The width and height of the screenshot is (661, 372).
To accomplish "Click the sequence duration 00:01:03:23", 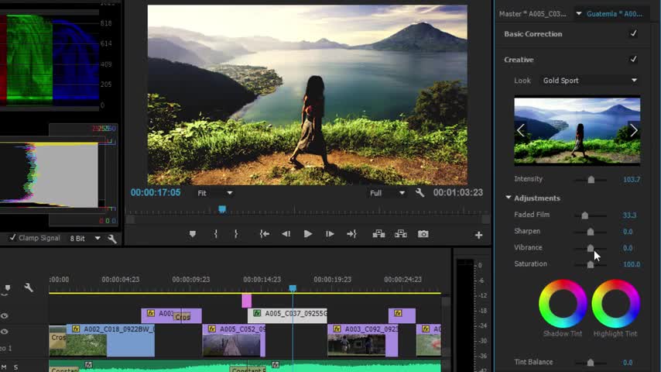I will (457, 192).
